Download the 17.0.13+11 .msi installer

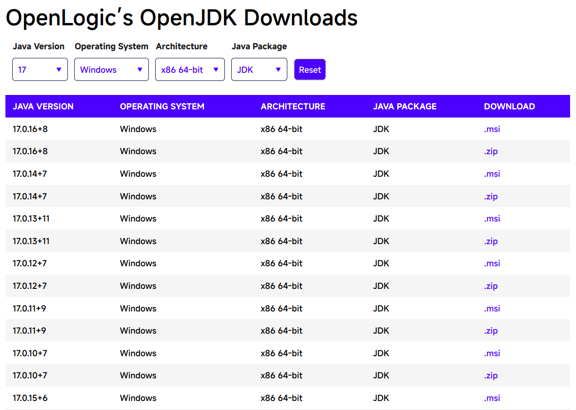click(x=492, y=219)
